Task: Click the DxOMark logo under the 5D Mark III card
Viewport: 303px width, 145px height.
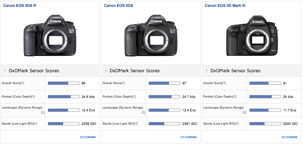Action: [290, 137]
